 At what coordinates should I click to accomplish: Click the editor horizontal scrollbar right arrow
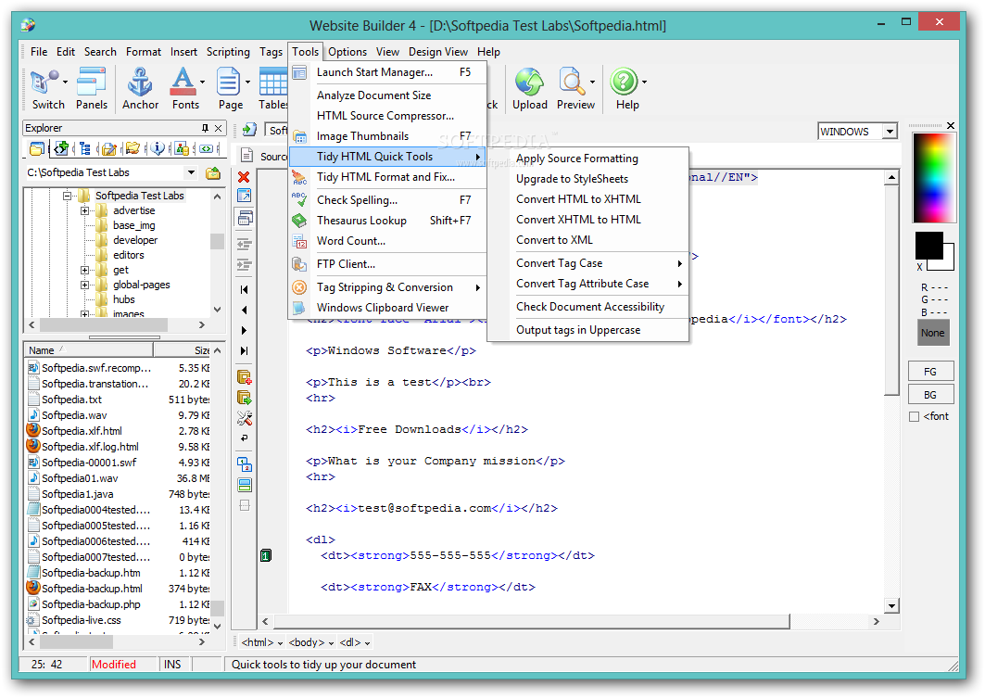(876, 621)
